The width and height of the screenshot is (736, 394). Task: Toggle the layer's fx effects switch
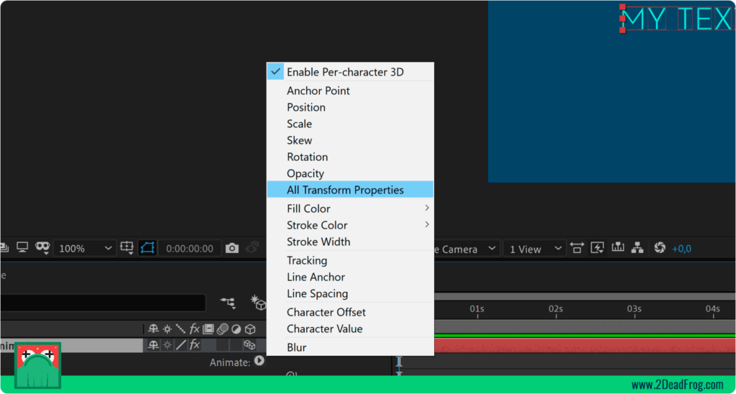point(194,346)
